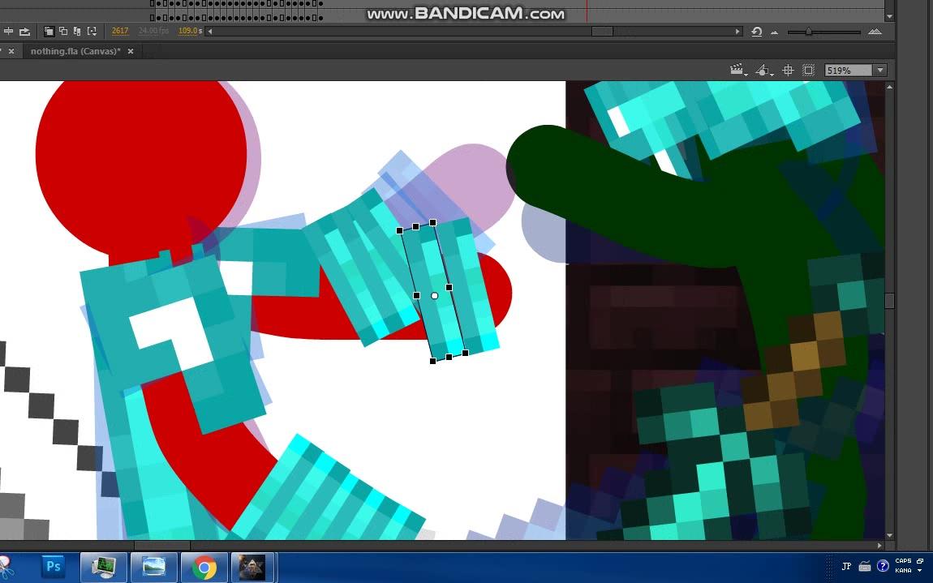The width and height of the screenshot is (933, 583).
Task: Click the timeline zoom-out small mountains icon
Action: 774,32
